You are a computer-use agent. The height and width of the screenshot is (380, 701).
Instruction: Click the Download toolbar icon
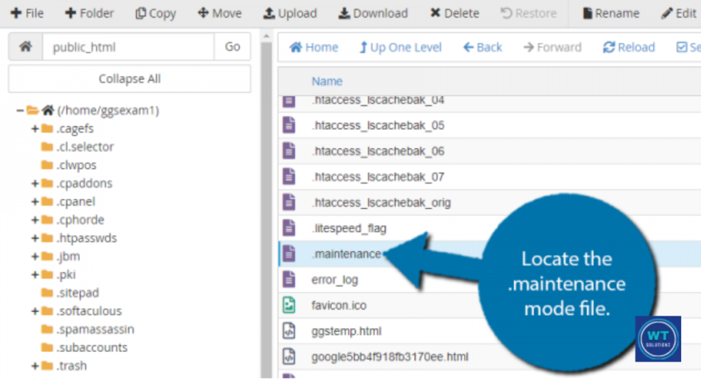[x=344, y=14]
